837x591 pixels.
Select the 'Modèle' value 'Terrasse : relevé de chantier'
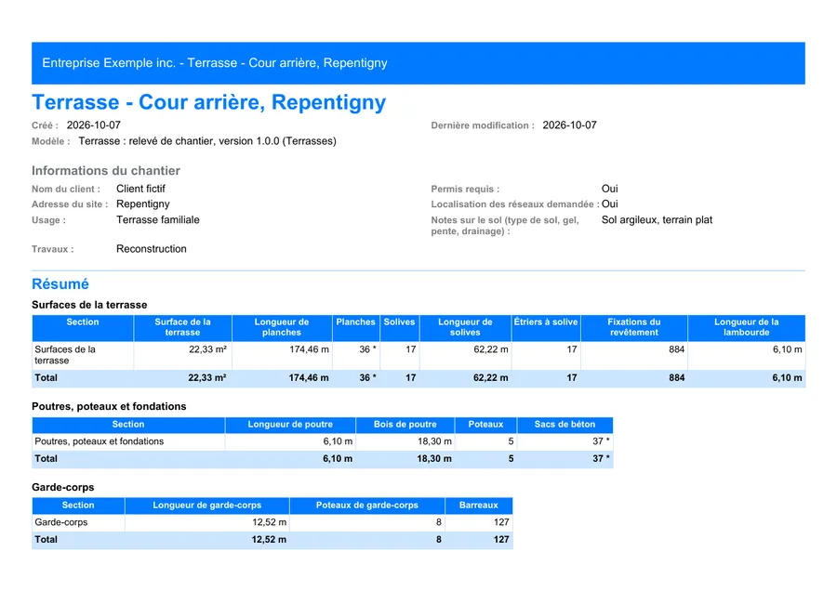click(145, 141)
